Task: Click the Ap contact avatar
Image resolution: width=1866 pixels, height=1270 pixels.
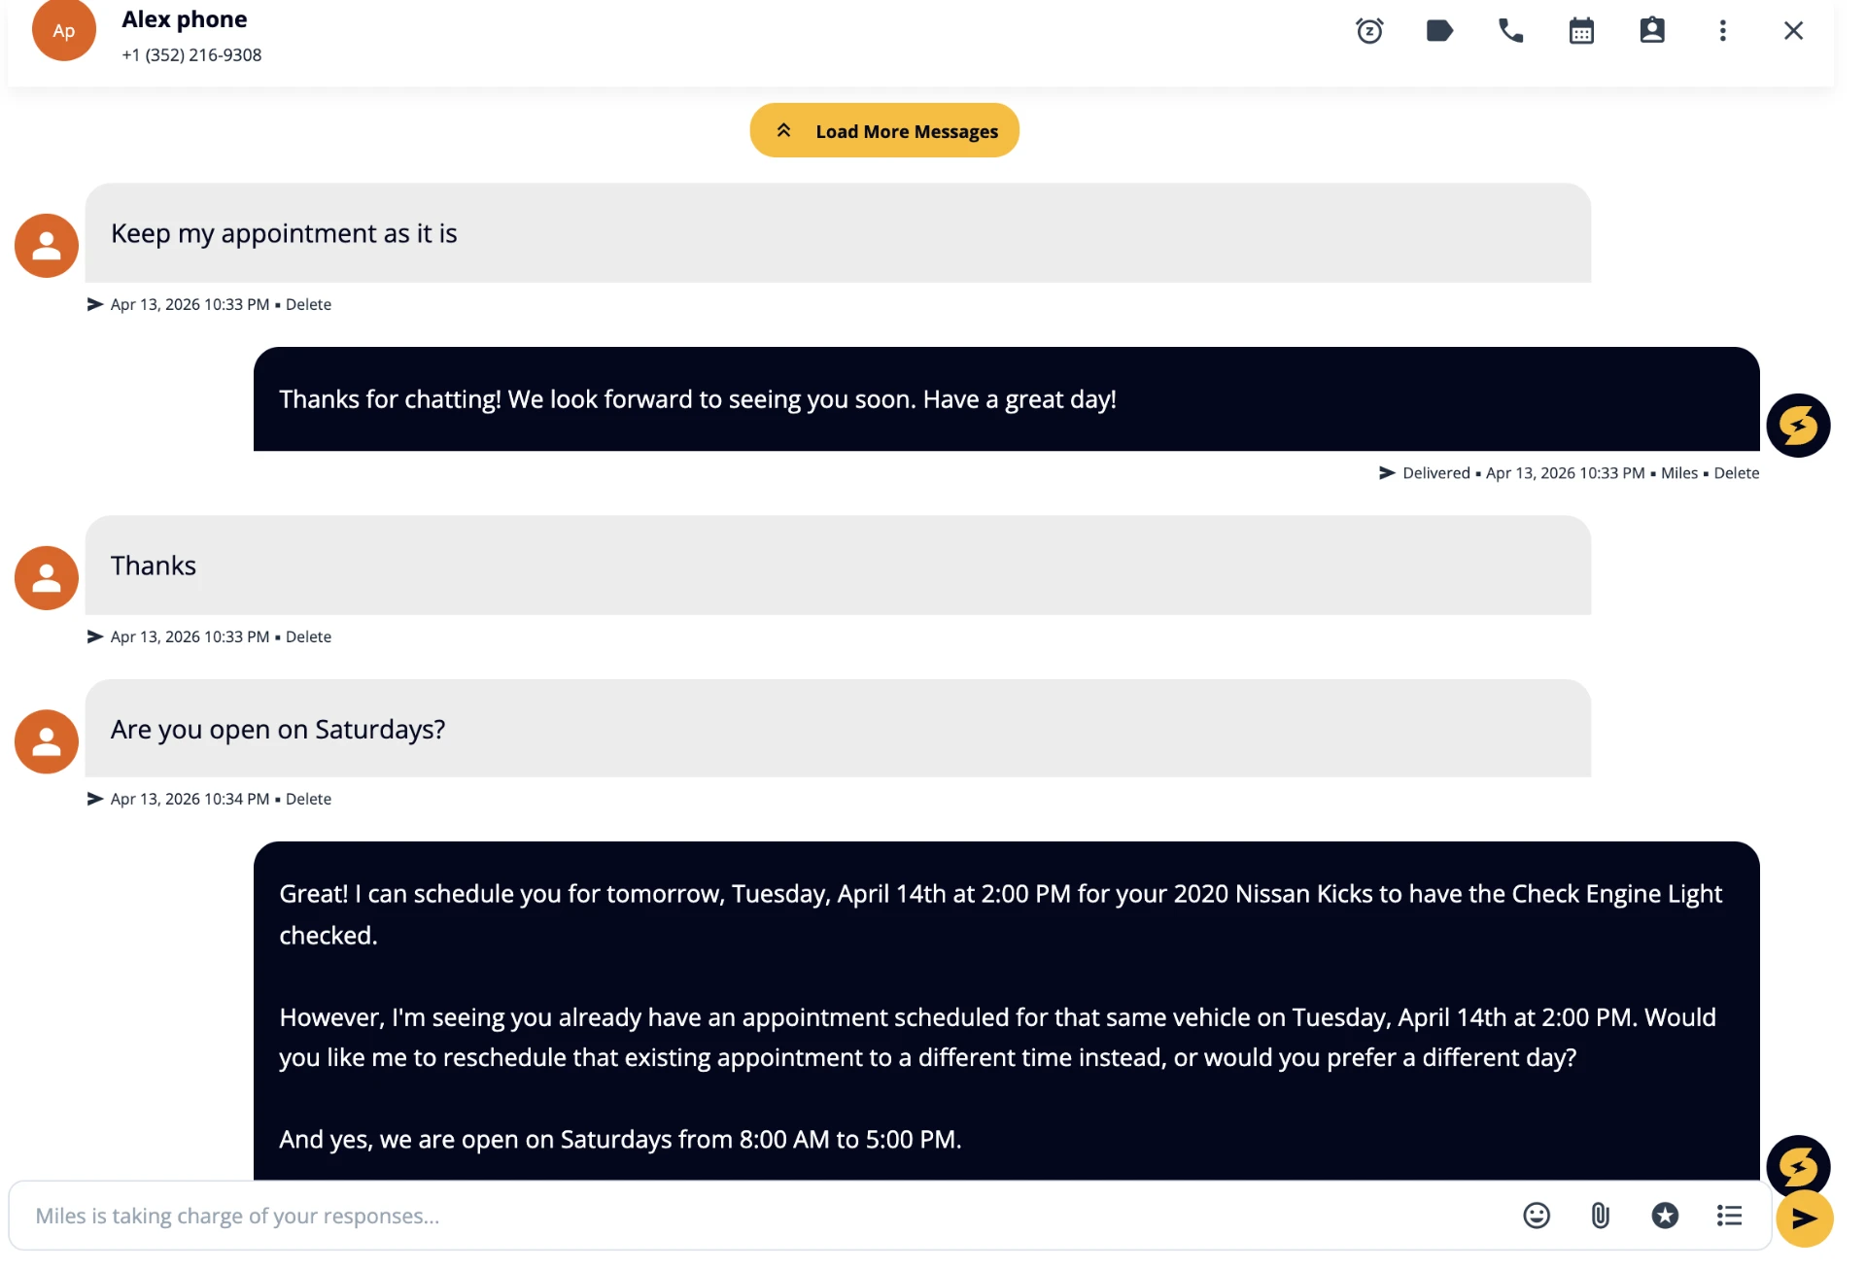Action: (64, 30)
